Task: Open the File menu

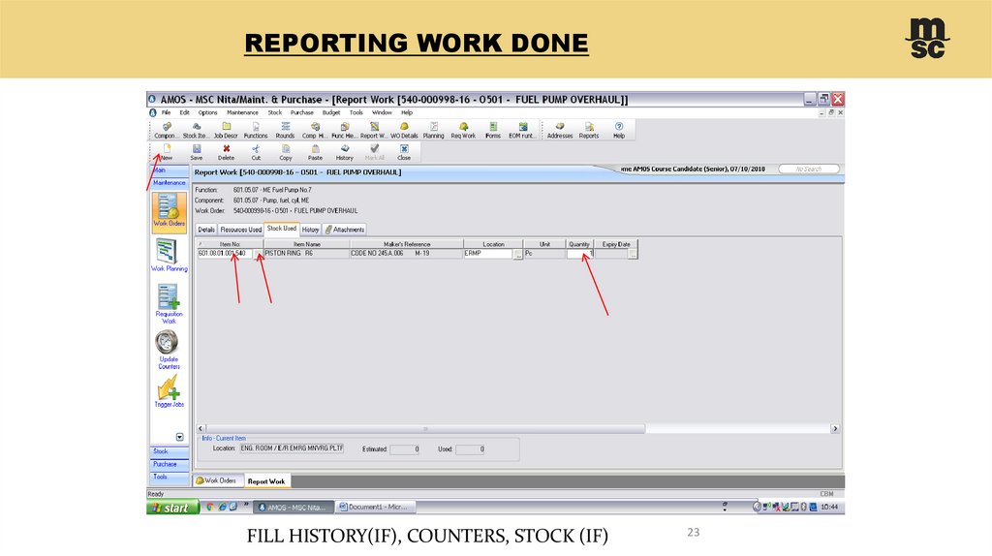Action: tap(166, 112)
